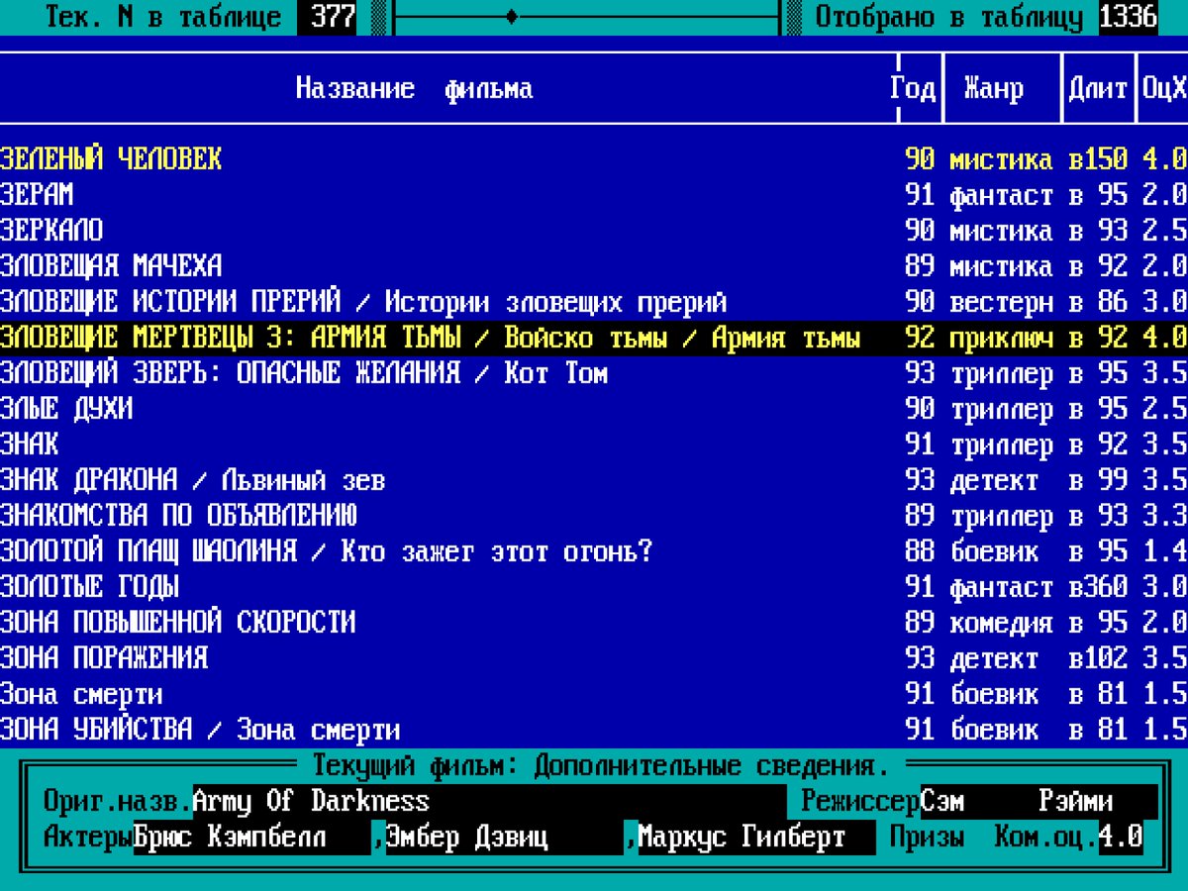Click genre 'детект' in ЗНАК ДРАКОНА row
Viewport: 1188px width, 891px height.
(994, 480)
